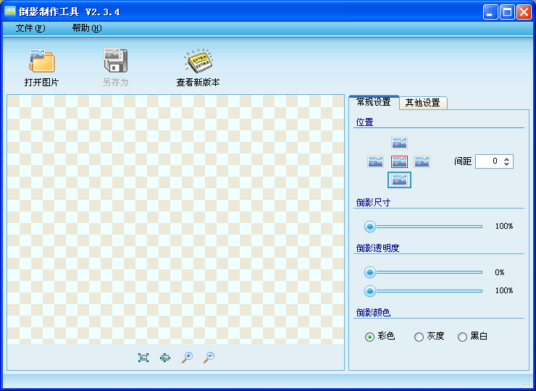536x391 pixels.
Task: Open an image with 打开图片 icon
Action: tap(42, 61)
